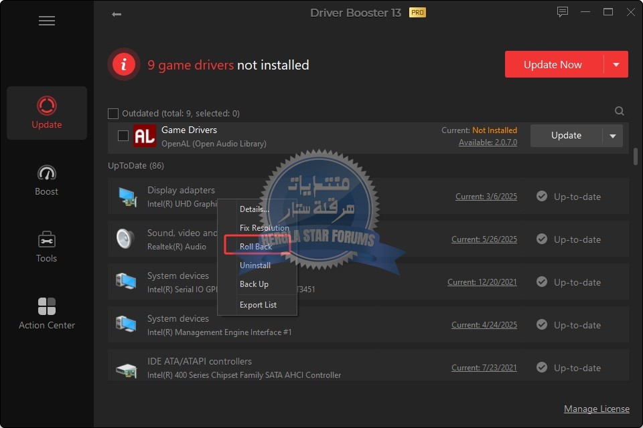Check the Outdated select-all checkbox
643x428 pixels.
[113, 114]
